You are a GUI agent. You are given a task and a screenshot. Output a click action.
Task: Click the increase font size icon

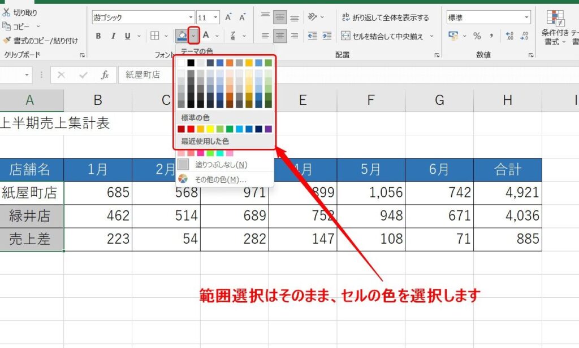click(228, 17)
